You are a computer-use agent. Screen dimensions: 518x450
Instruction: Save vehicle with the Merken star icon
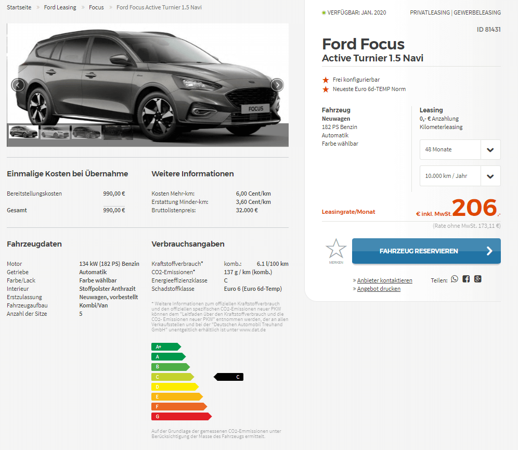point(336,251)
